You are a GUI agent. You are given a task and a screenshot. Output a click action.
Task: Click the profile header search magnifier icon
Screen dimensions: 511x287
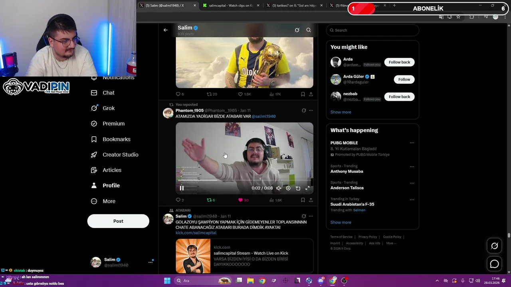point(309,30)
